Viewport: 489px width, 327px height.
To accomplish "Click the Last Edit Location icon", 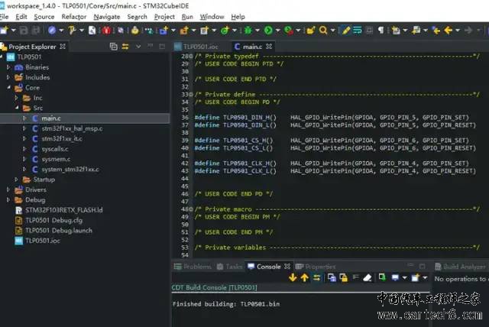I will (436, 31).
